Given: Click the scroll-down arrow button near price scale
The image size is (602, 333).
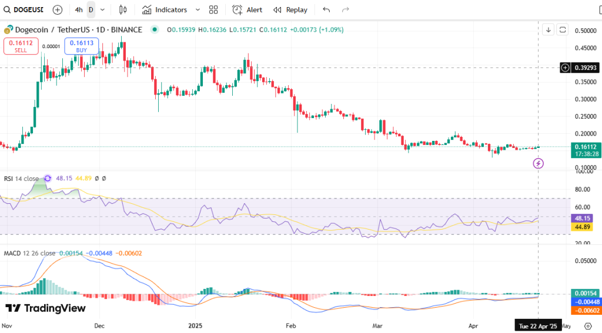Looking at the screenshot, I should (549, 29).
